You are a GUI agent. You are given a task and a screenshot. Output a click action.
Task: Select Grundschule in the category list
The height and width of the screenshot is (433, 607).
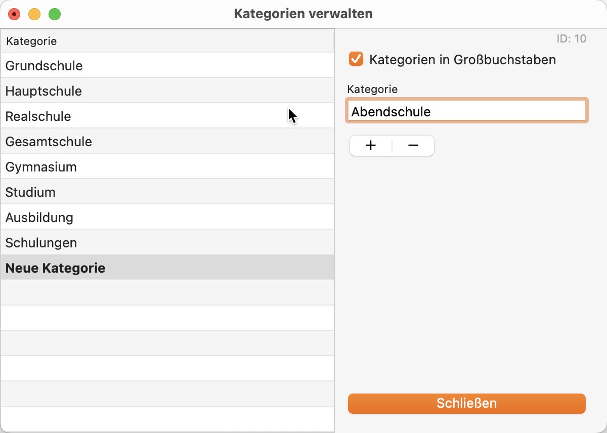point(167,66)
